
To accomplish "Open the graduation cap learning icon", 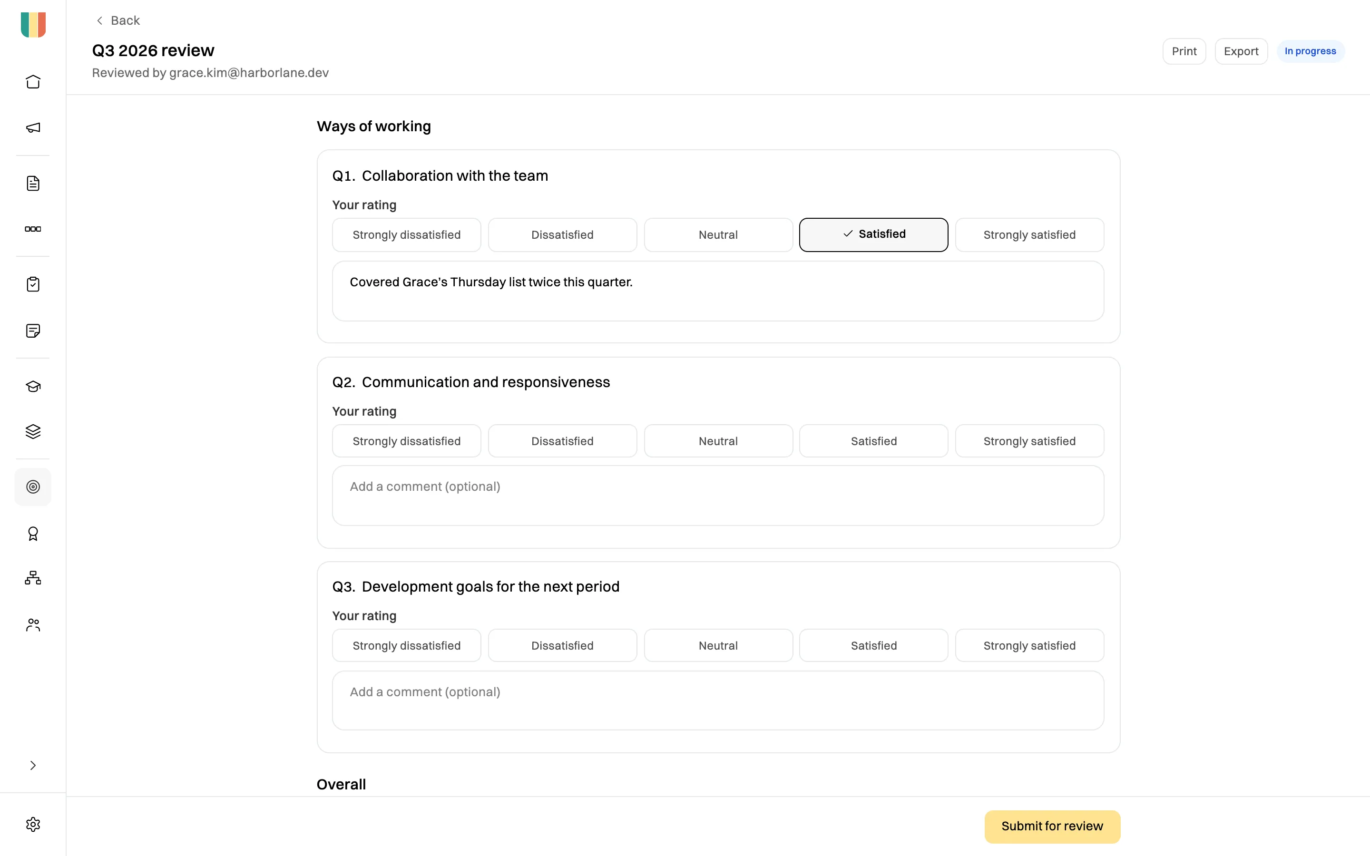I will [x=33, y=386].
